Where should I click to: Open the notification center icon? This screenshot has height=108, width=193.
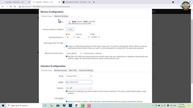[x=189, y=106]
